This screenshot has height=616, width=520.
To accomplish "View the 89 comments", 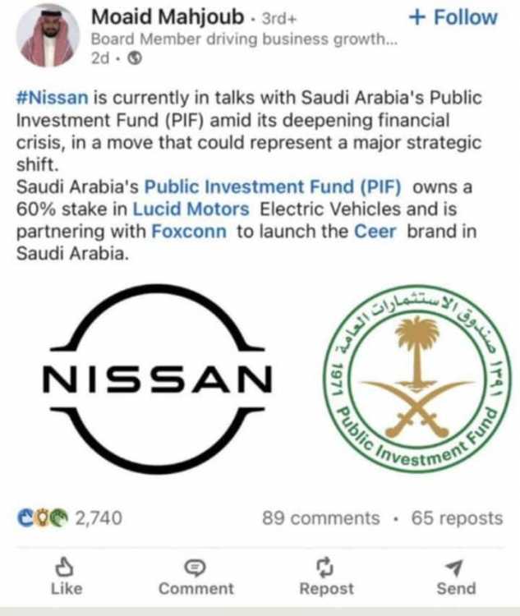I will tap(321, 518).
